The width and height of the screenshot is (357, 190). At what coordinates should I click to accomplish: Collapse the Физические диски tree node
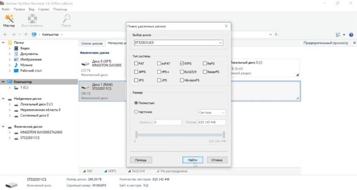point(3,127)
